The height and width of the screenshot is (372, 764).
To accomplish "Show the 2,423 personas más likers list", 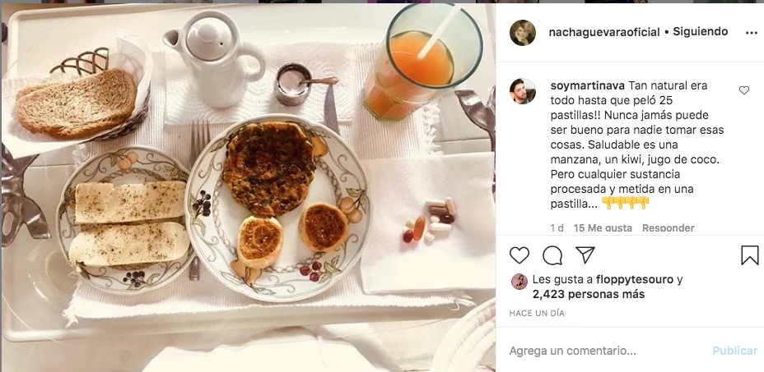I will click(589, 294).
